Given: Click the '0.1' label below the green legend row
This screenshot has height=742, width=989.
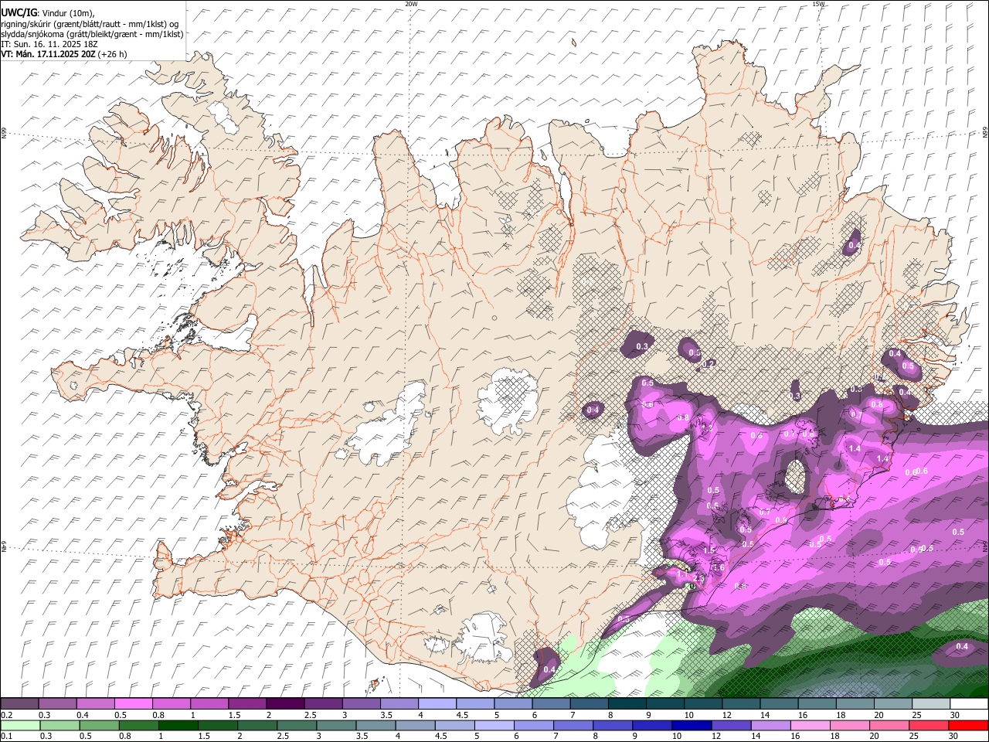Looking at the screenshot, I should (x=5, y=736).
